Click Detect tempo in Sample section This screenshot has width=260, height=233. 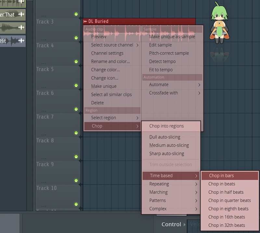[162, 61]
